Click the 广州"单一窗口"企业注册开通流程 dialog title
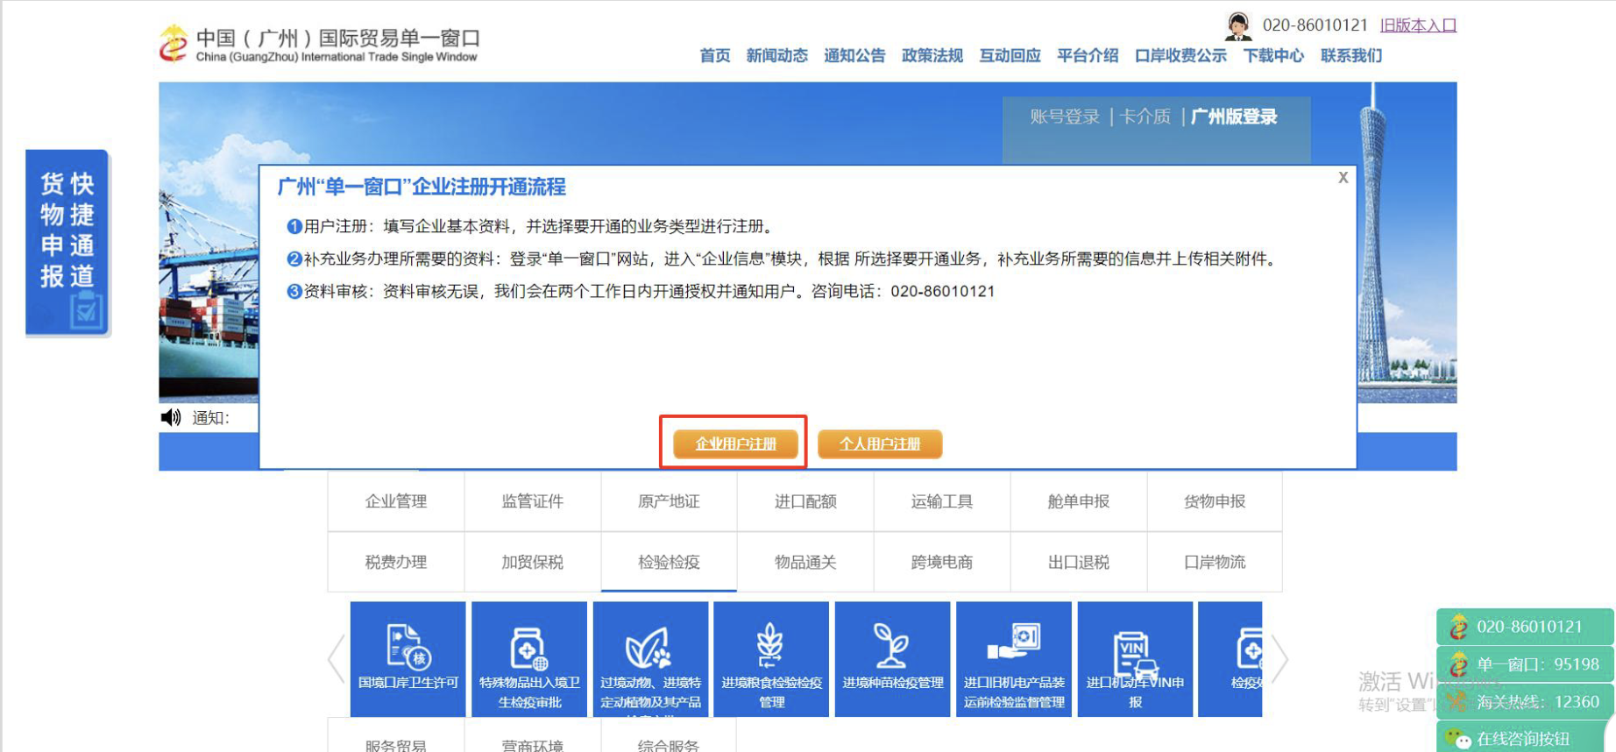 422,187
